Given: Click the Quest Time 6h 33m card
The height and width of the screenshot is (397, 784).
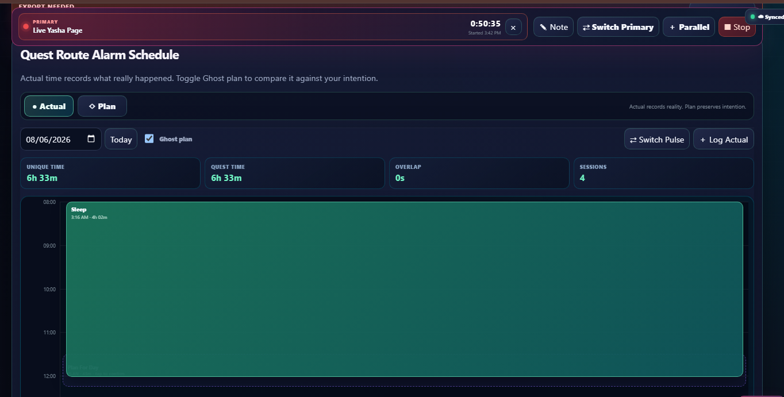Looking at the screenshot, I should [295, 173].
